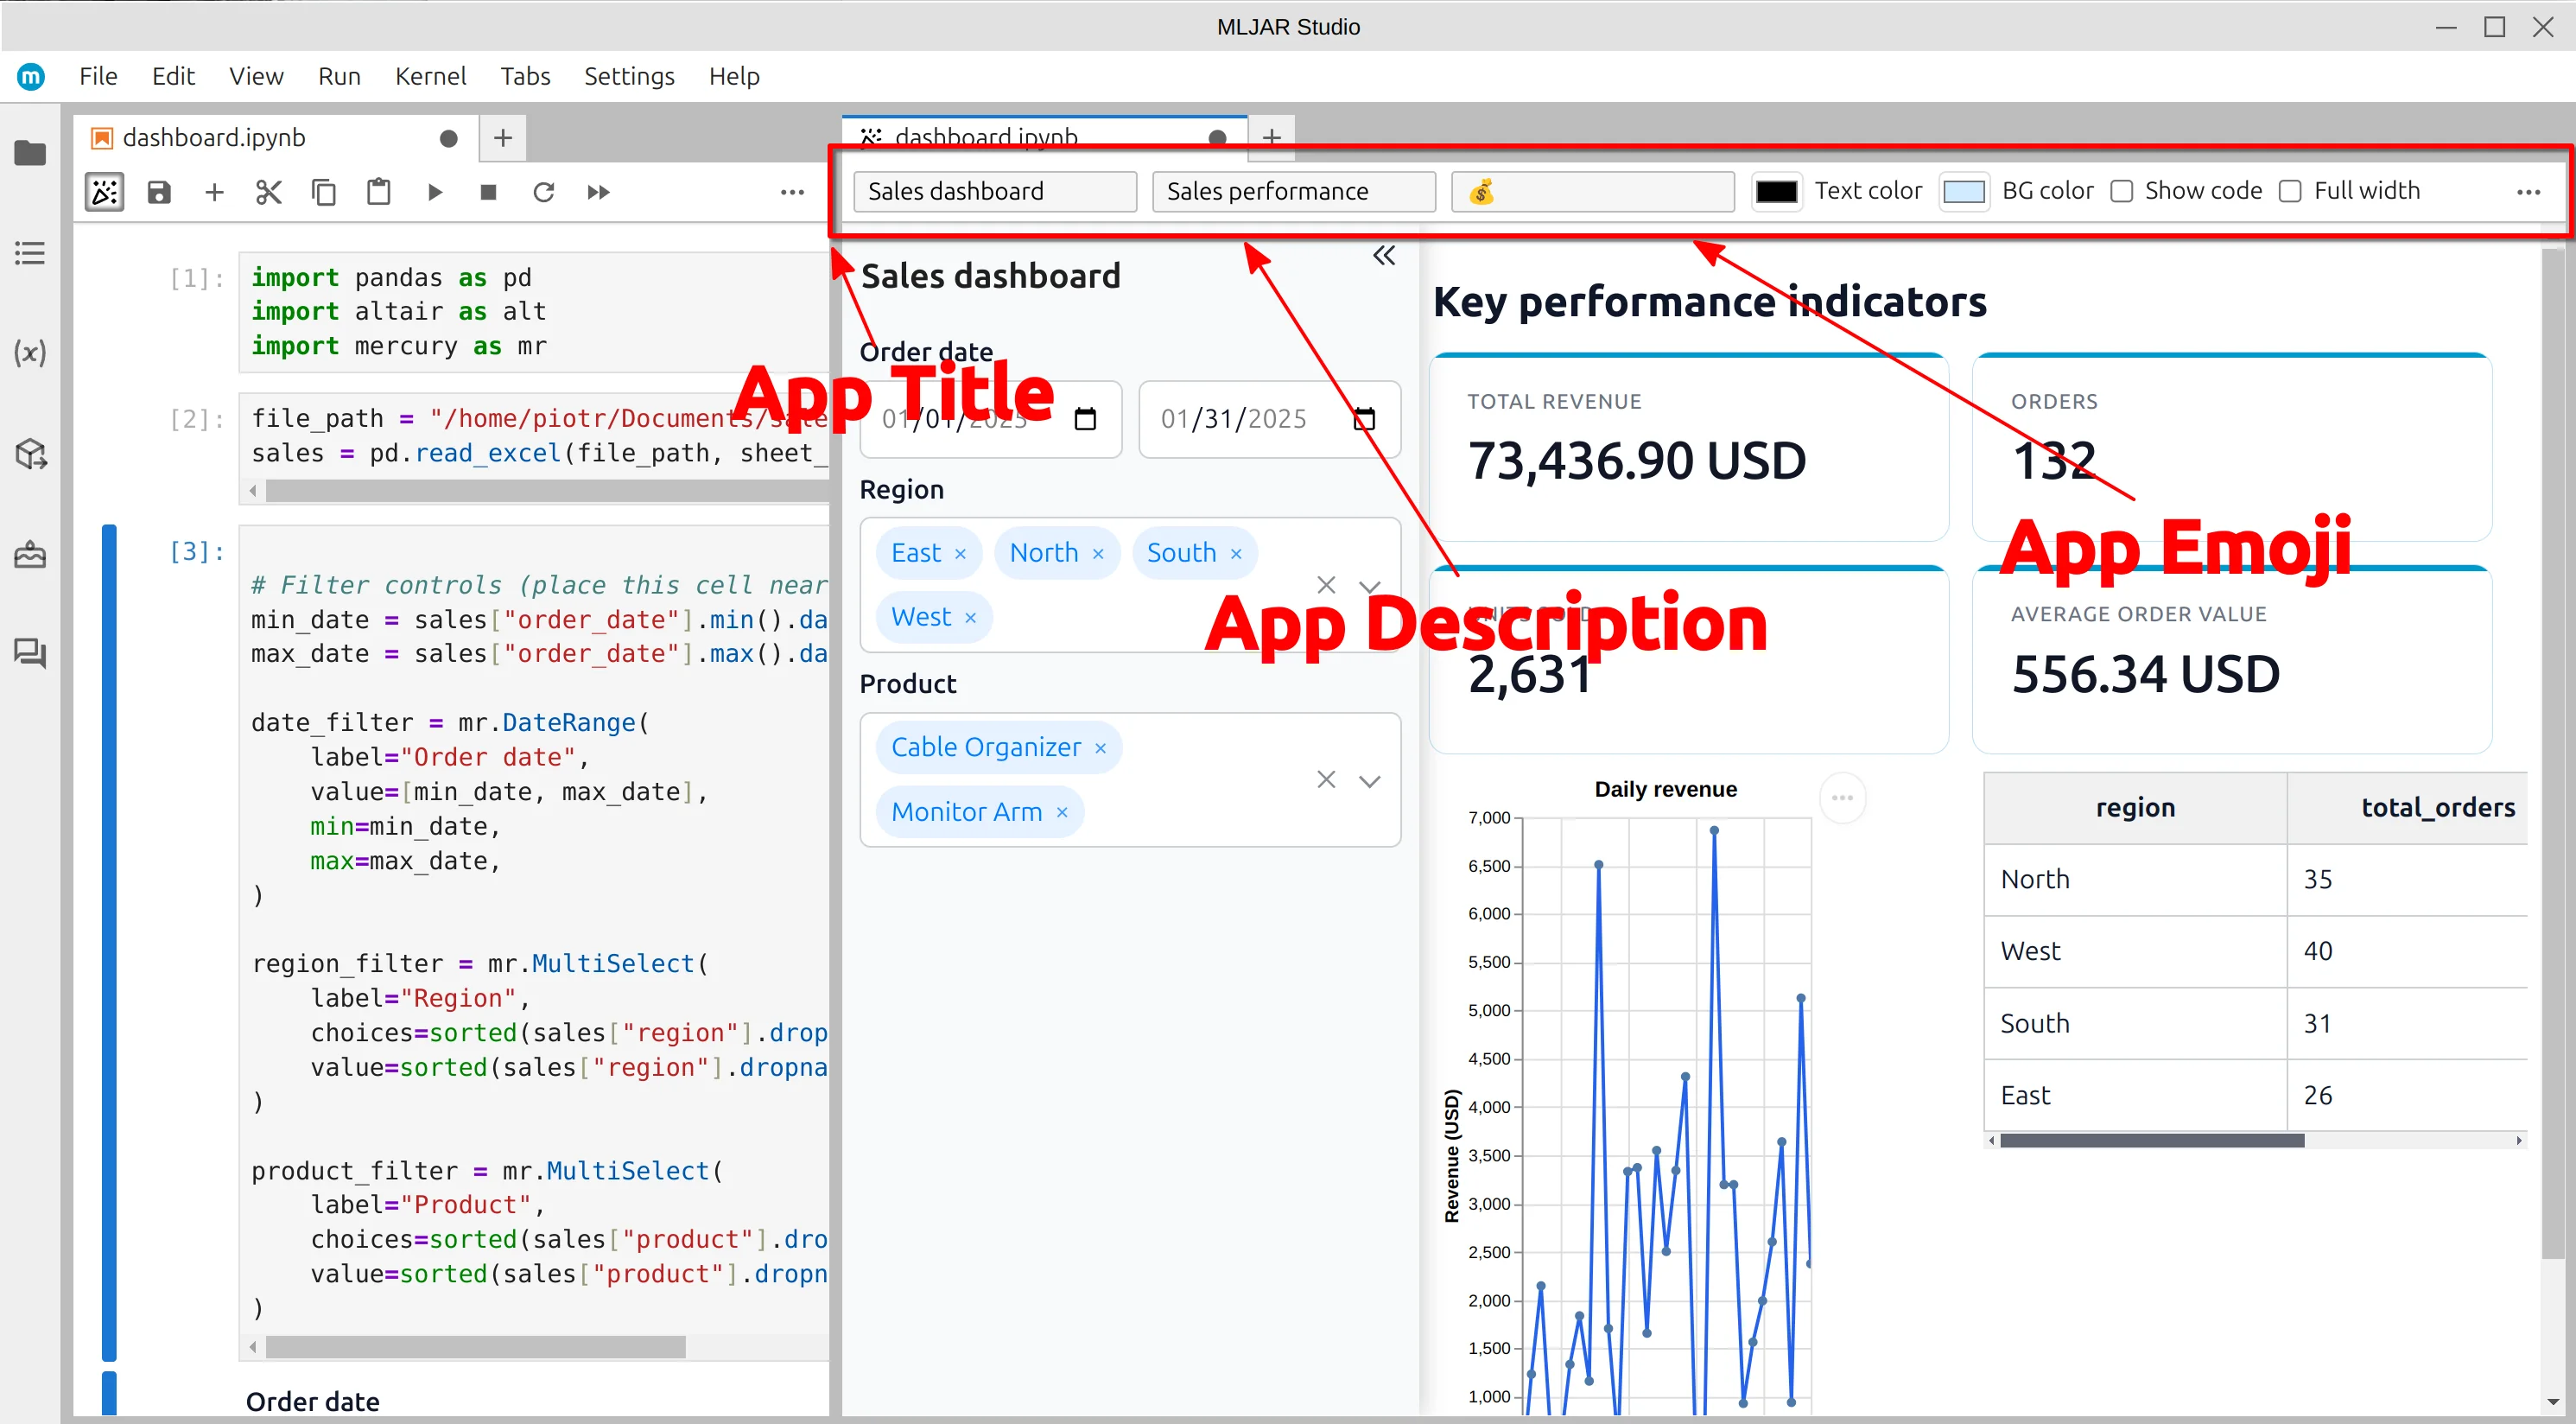
Task: Remove South region tag
Action: (1236, 554)
